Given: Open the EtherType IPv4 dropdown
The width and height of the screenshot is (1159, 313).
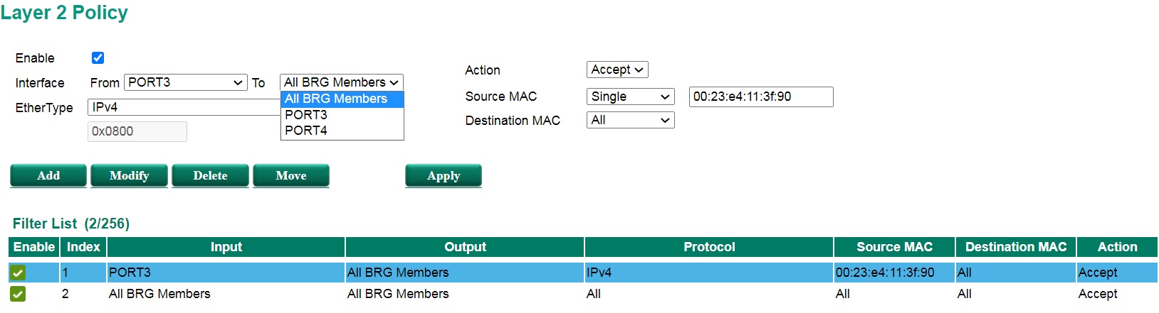Looking at the screenshot, I should (184, 107).
